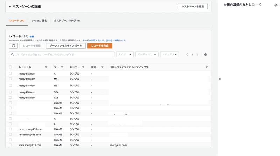Expand the ホストゾーンの詳細 section

pyautogui.click(x=10, y=7)
